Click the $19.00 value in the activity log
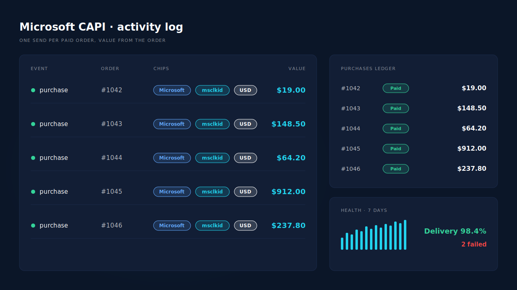Image resolution: width=517 pixels, height=290 pixels. pos(291,90)
